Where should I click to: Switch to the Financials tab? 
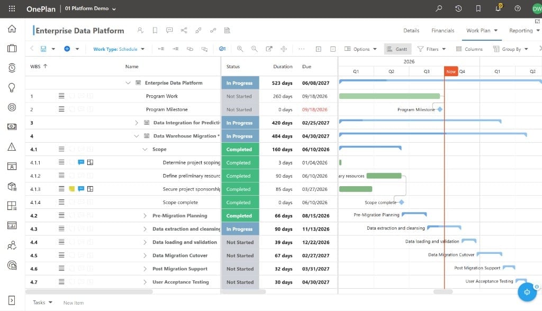click(x=443, y=30)
